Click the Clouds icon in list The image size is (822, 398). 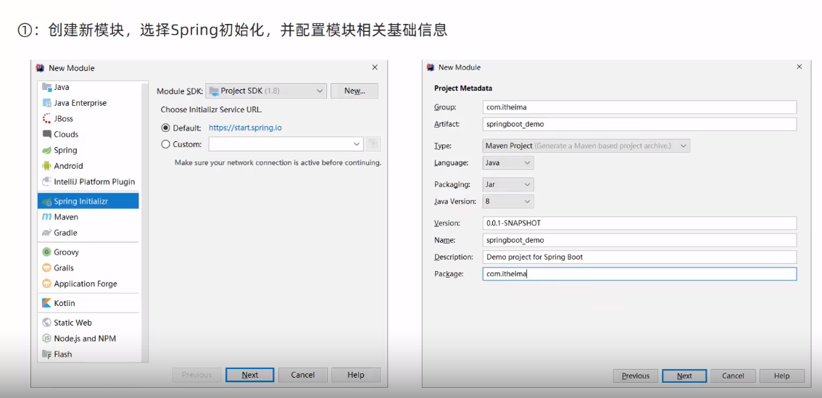pos(46,134)
